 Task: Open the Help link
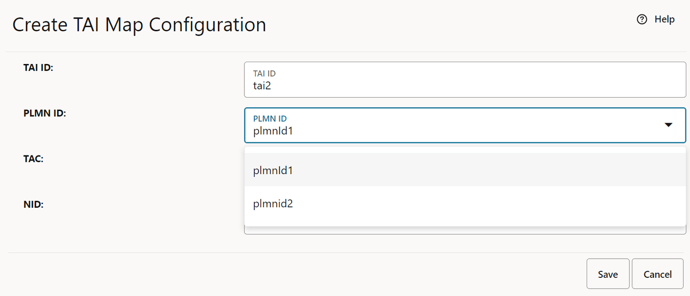coord(664,19)
